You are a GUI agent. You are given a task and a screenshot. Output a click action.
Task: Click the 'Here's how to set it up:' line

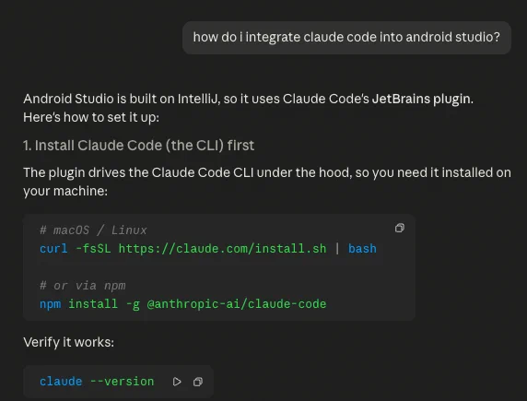91,117
